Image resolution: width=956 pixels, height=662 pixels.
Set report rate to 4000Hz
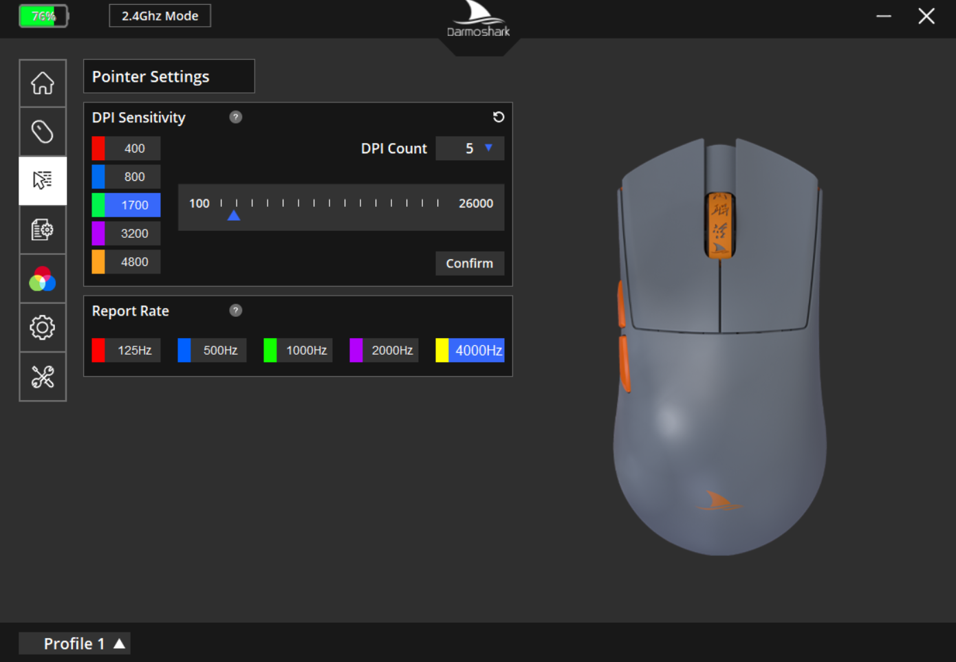(x=470, y=351)
